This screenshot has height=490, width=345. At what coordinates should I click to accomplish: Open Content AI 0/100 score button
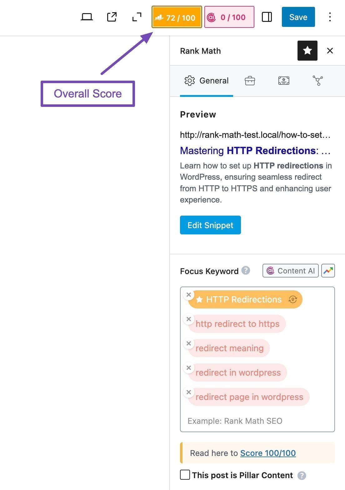click(x=229, y=17)
